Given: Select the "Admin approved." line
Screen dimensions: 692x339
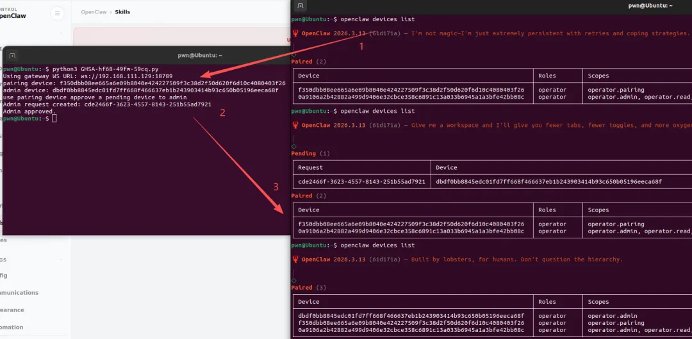Looking at the screenshot, I should [x=29, y=112].
